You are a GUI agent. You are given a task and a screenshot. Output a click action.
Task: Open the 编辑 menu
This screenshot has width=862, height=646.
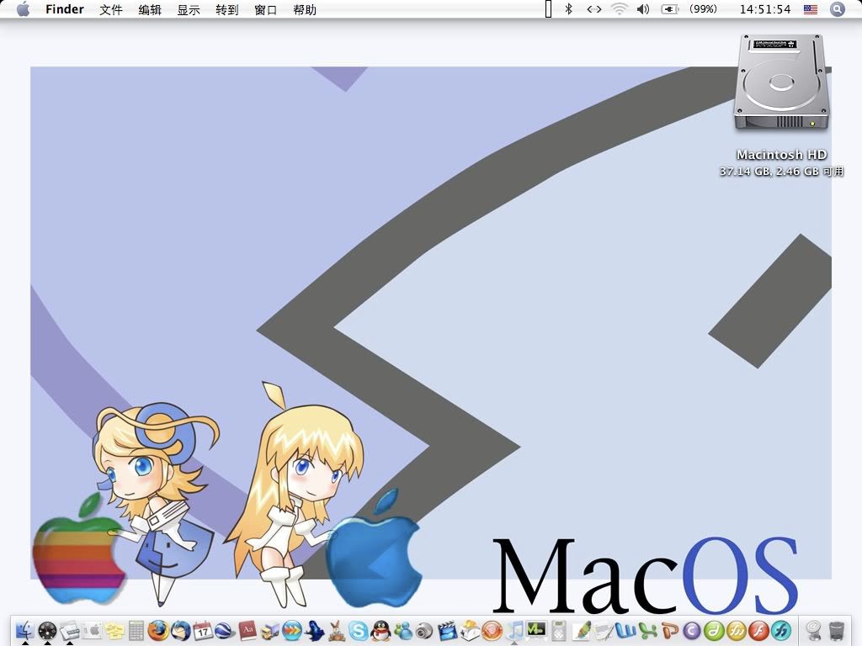click(x=150, y=9)
